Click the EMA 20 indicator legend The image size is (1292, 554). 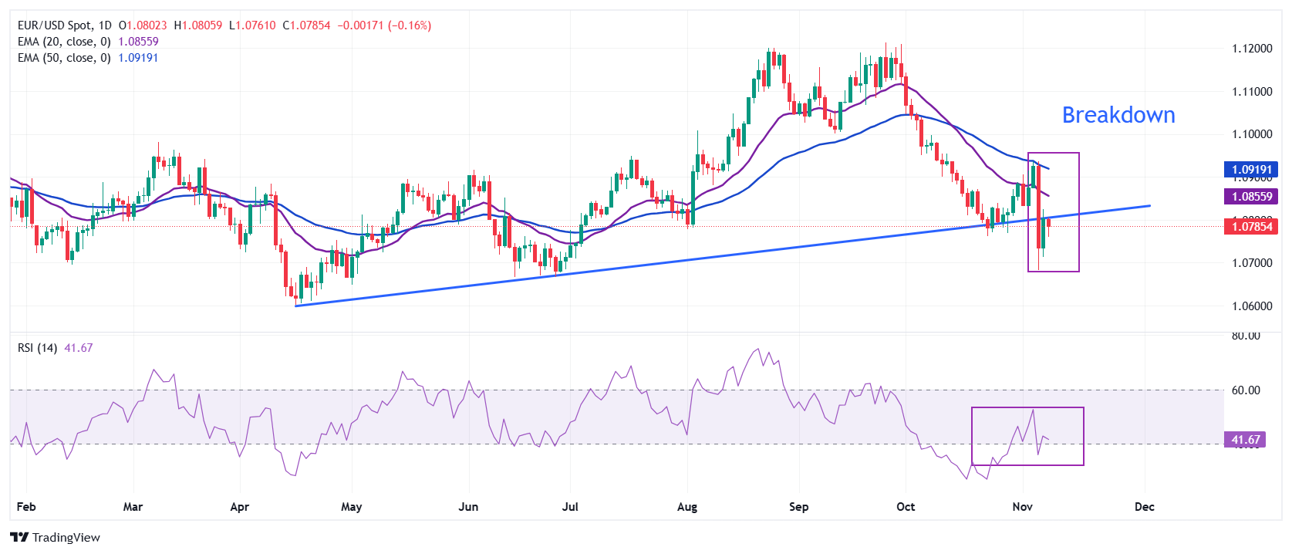pyautogui.click(x=64, y=42)
